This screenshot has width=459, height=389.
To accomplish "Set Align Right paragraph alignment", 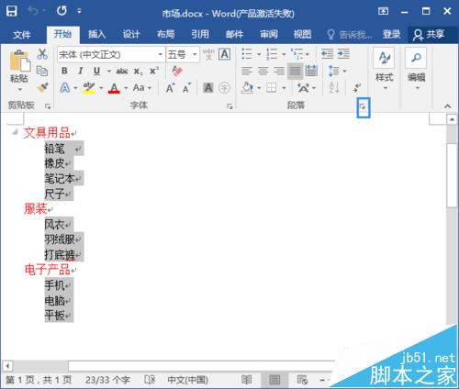I will pyautogui.click(x=279, y=72).
